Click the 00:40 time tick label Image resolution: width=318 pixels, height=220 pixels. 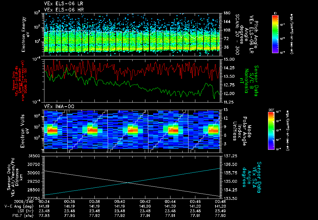click(x=120, y=202)
